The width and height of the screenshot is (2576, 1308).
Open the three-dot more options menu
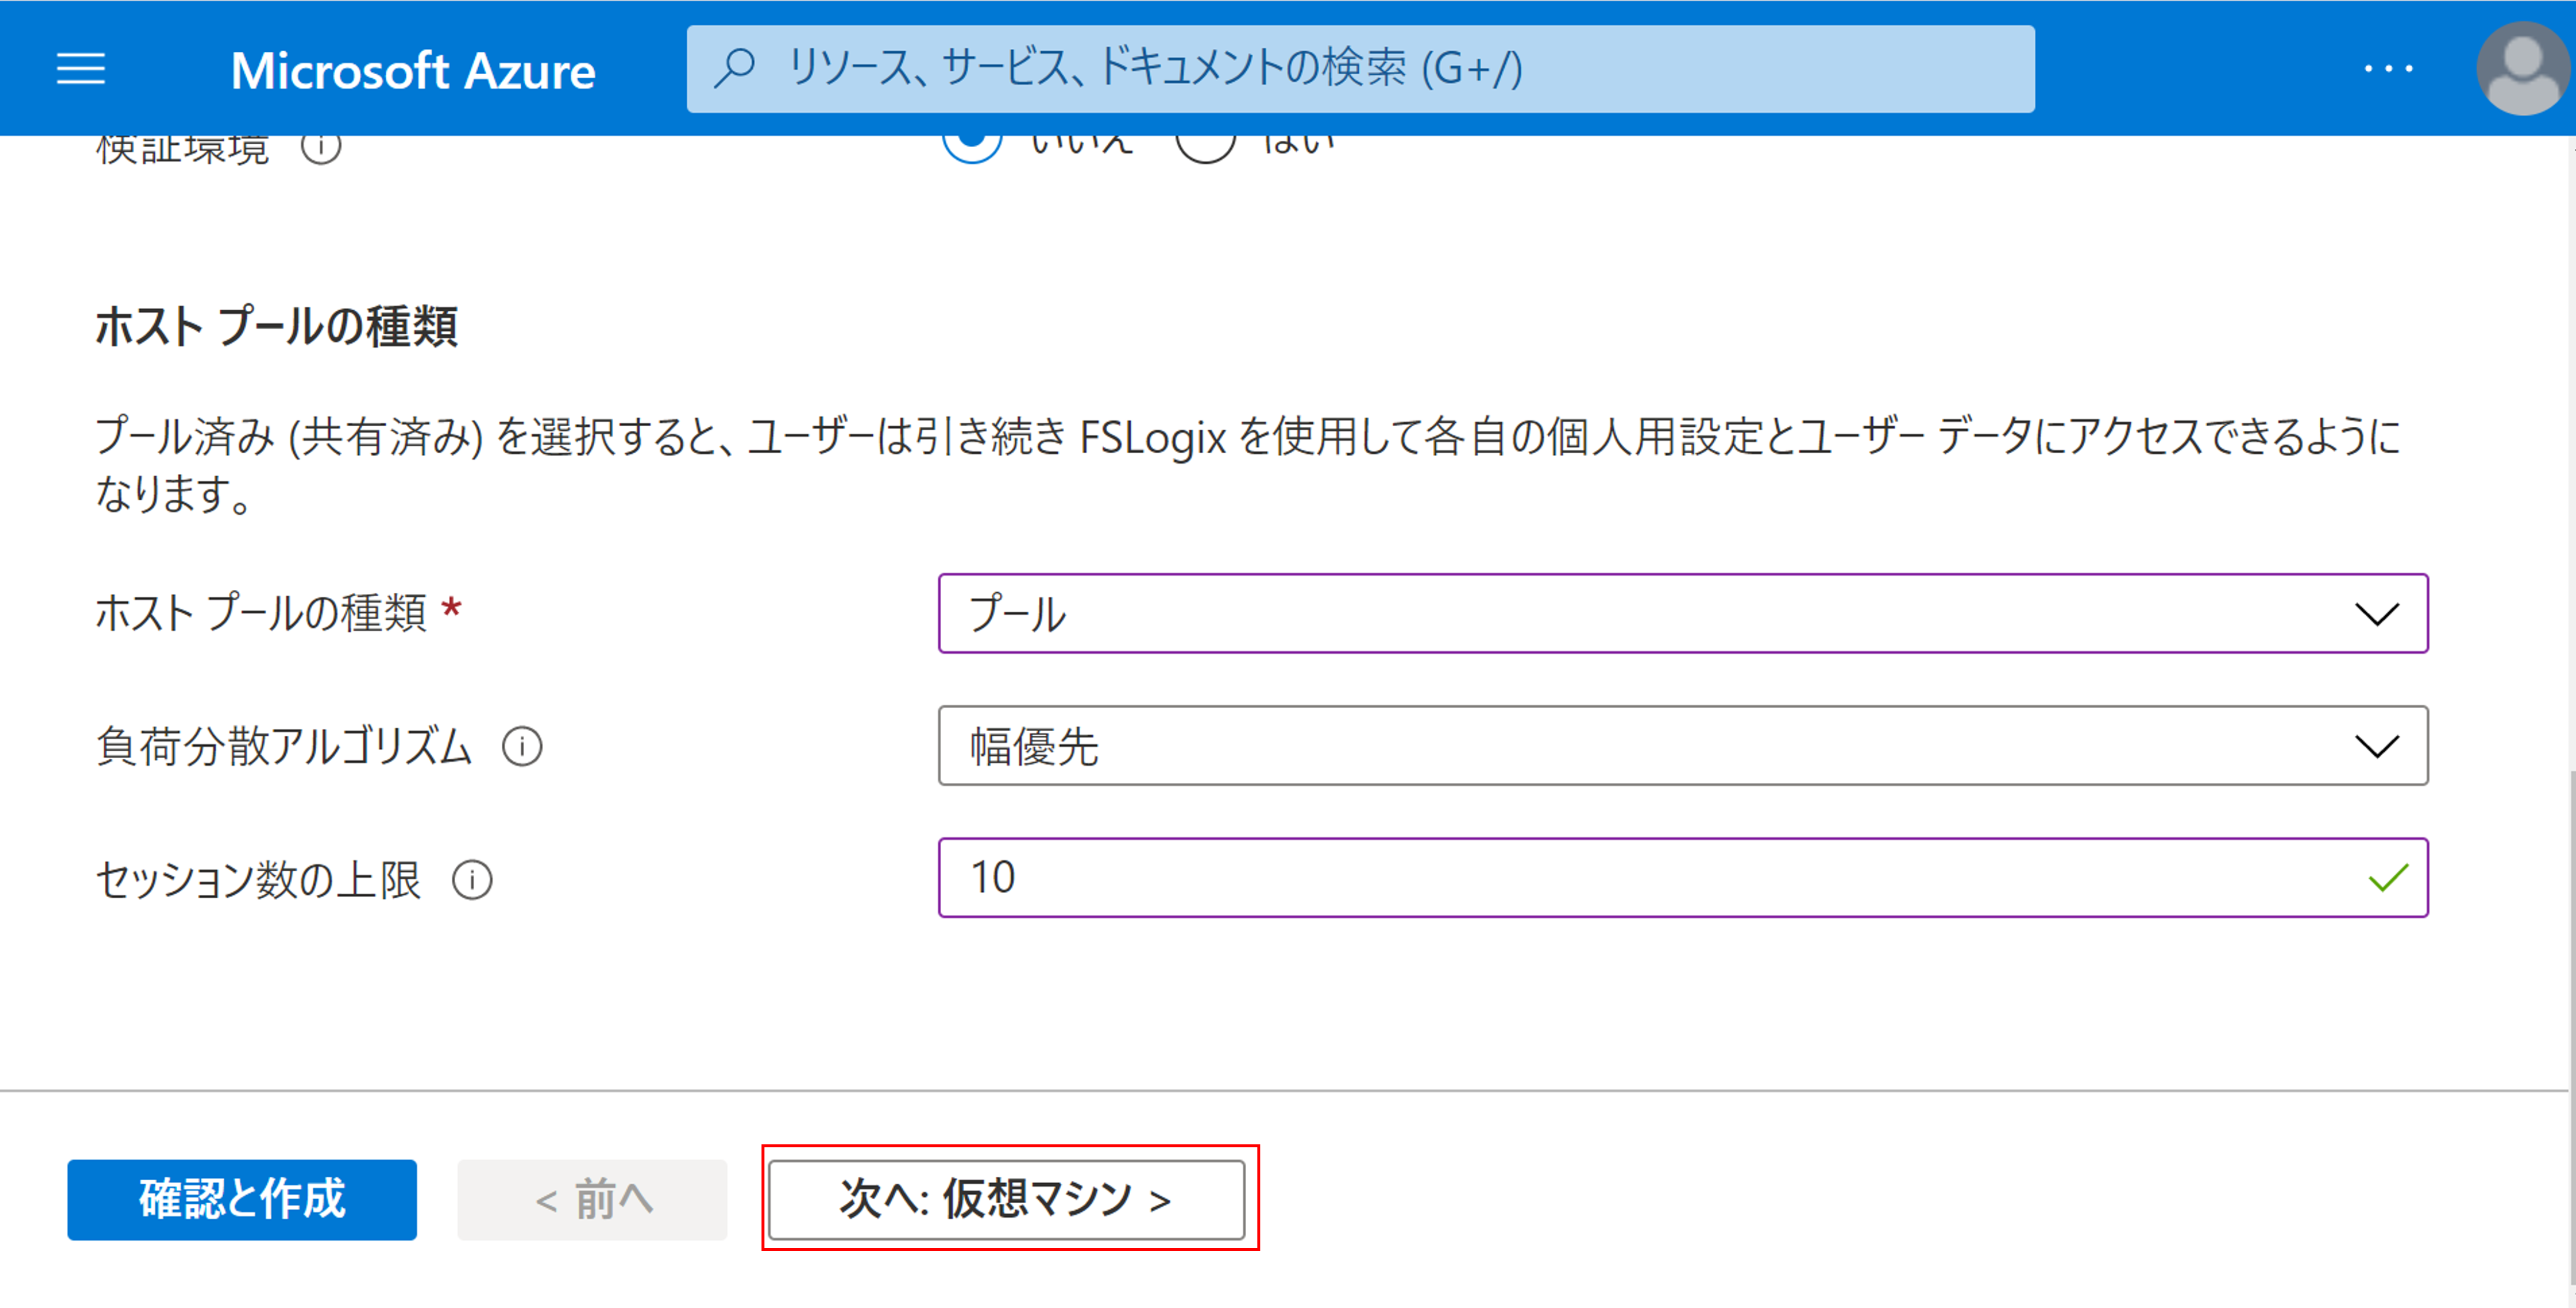[x=2388, y=69]
